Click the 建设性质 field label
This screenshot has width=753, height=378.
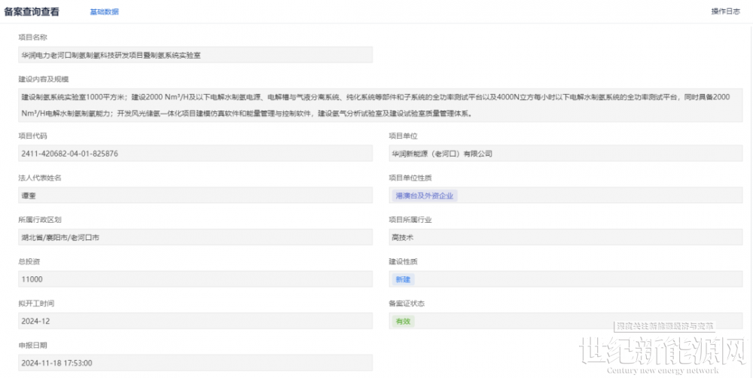click(403, 262)
